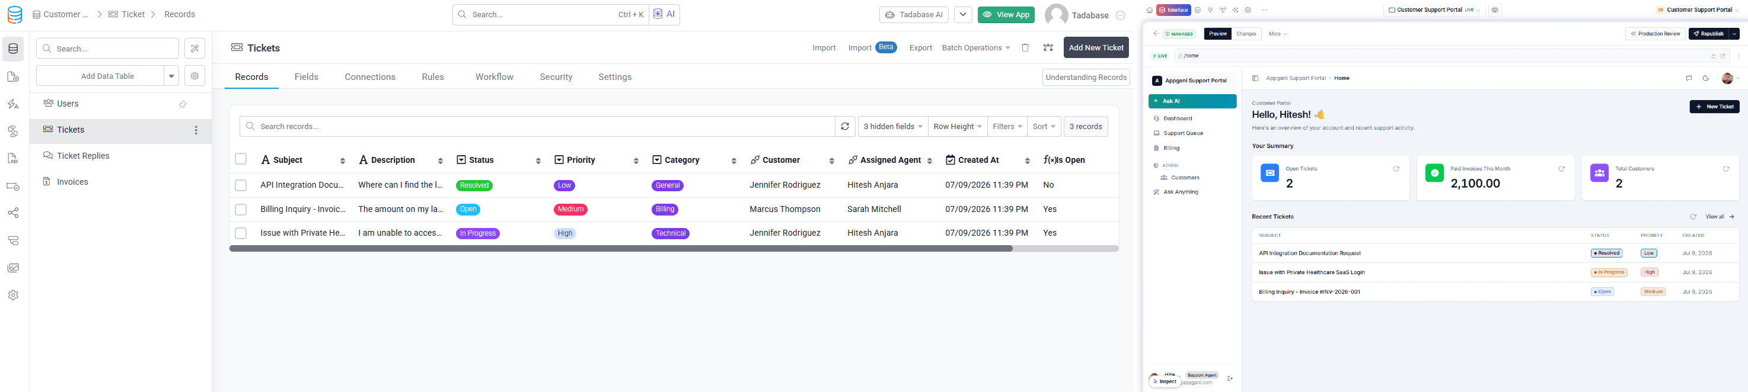1748x392 pixels.
Task: Select the Ticket Replies data table
Action: 83,156
